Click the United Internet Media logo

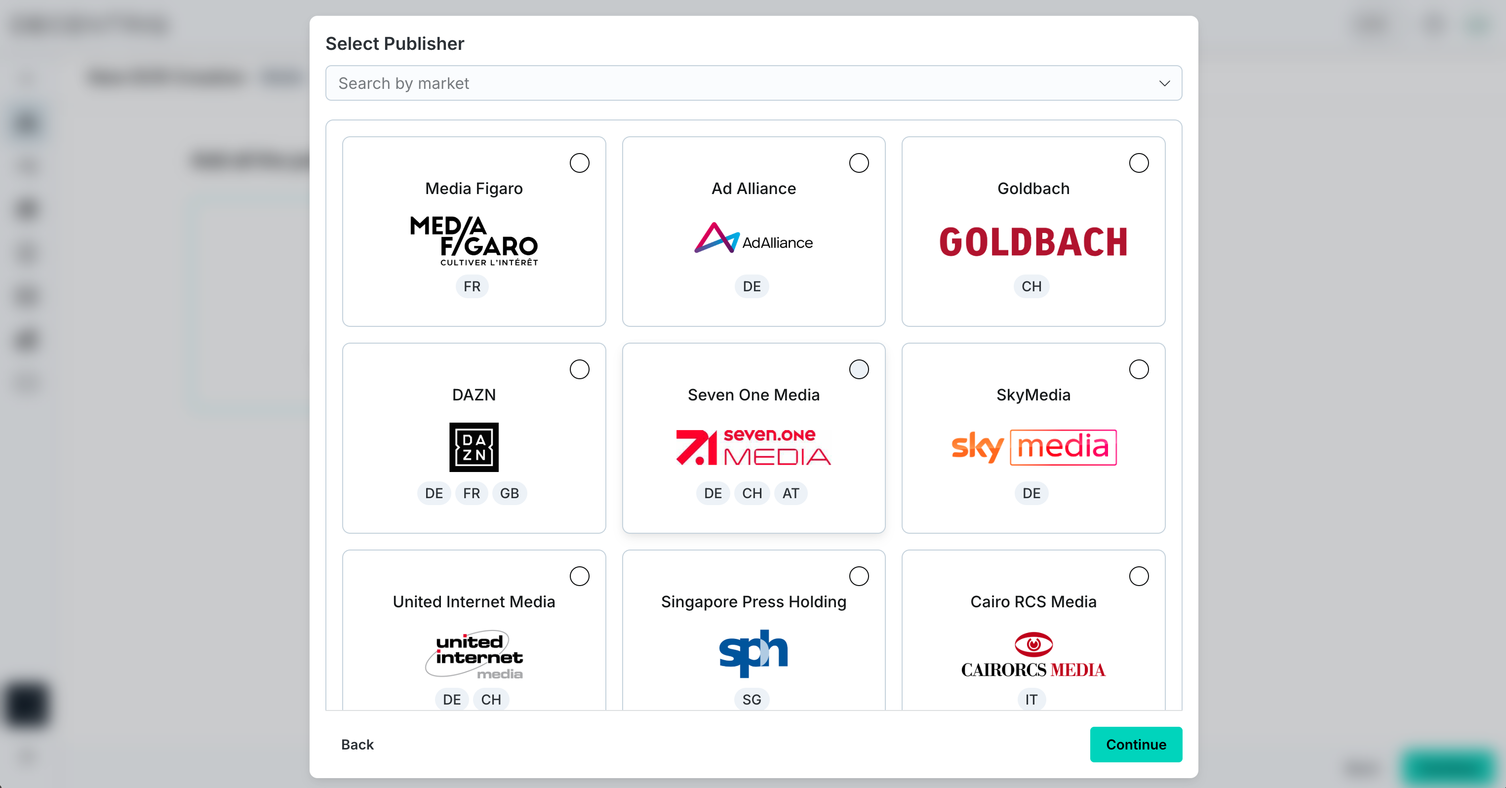(474, 655)
